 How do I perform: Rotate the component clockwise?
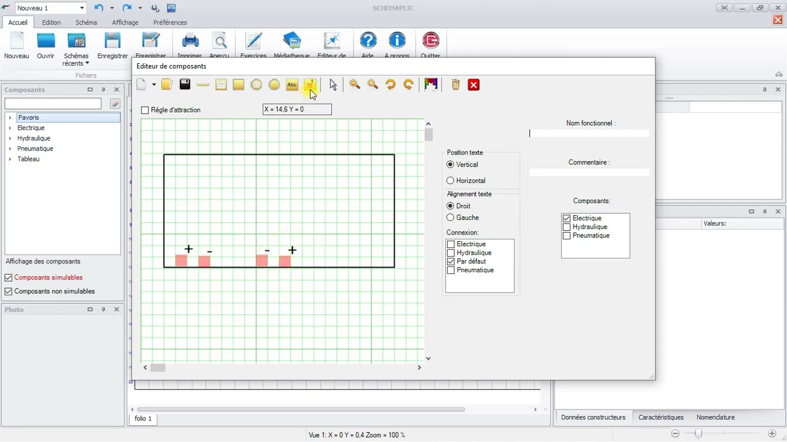click(408, 85)
